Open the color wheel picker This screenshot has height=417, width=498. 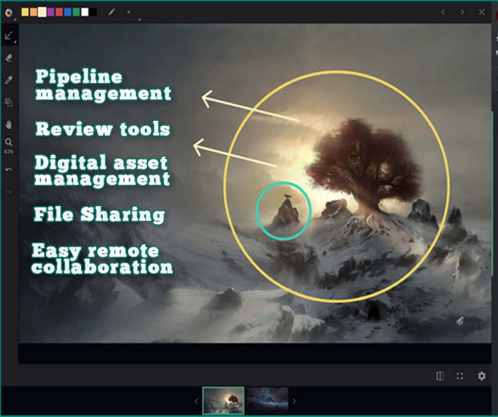pos(9,12)
